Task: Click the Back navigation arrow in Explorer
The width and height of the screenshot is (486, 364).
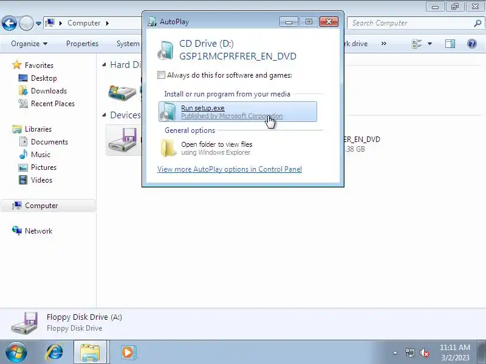Action: [x=9, y=23]
